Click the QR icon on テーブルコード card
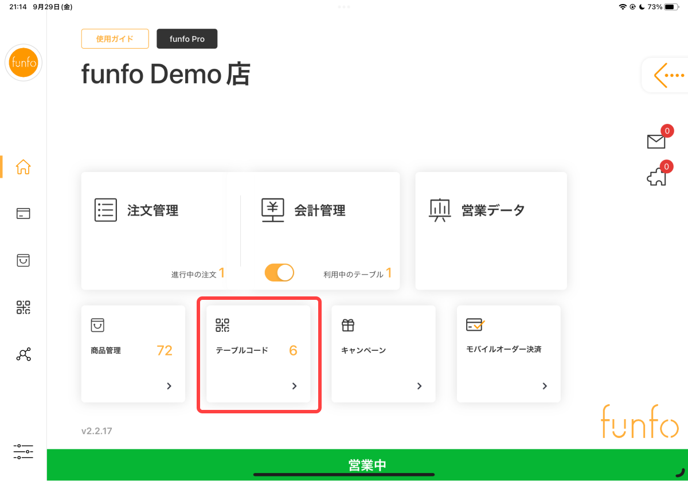The image size is (688, 481). pyautogui.click(x=222, y=325)
